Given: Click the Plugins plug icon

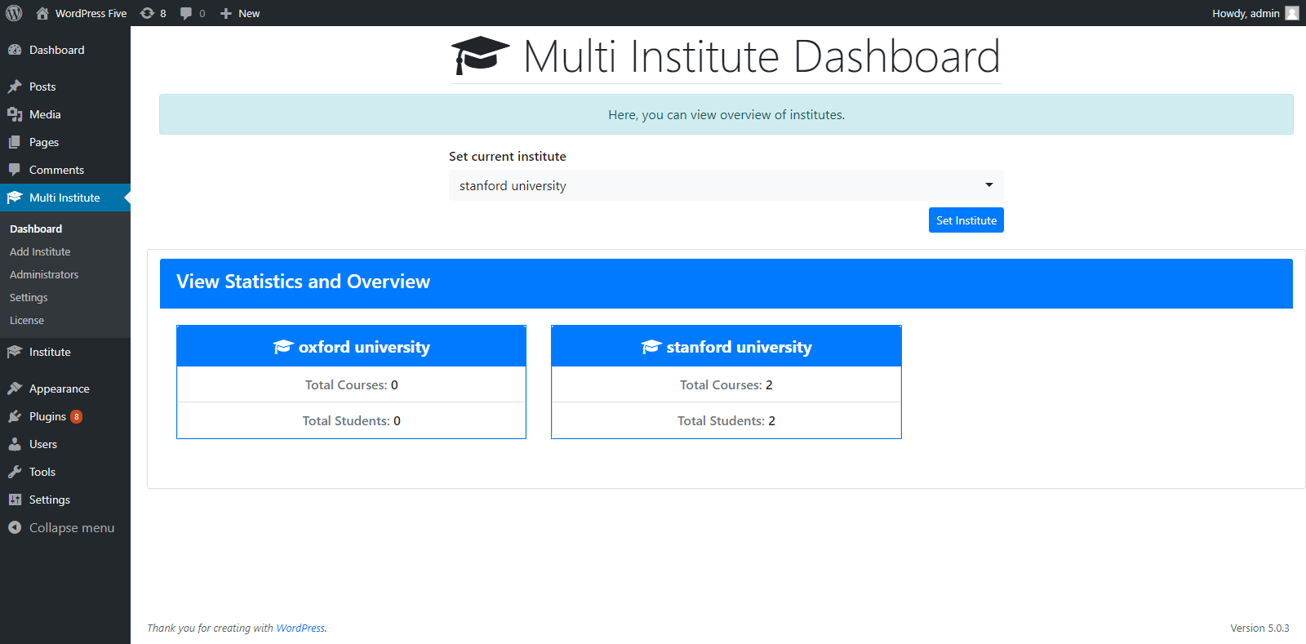Looking at the screenshot, I should pos(15,416).
